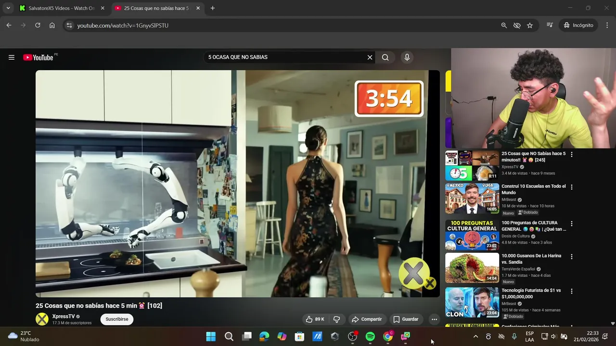Click the address bar URL youtube.com/watch
This screenshot has height=346, width=616.
coord(123,25)
